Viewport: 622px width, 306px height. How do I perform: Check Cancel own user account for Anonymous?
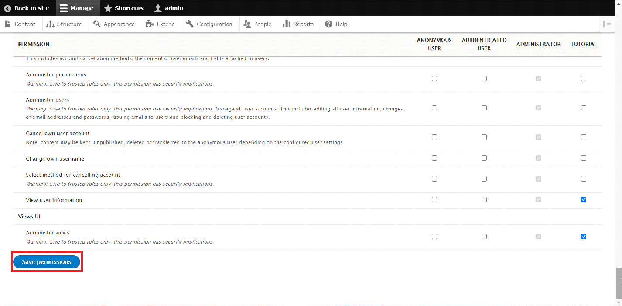click(x=434, y=137)
